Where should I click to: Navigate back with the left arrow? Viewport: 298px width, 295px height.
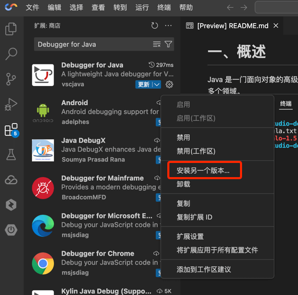[230, 8]
